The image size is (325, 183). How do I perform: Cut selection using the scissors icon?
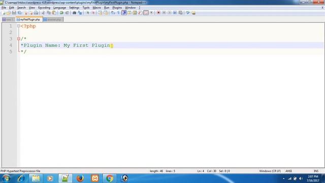pos(43,13)
